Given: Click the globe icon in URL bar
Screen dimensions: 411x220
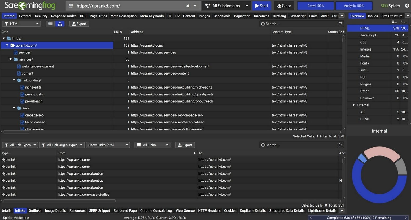Looking at the screenshot, I should point(71,6).
